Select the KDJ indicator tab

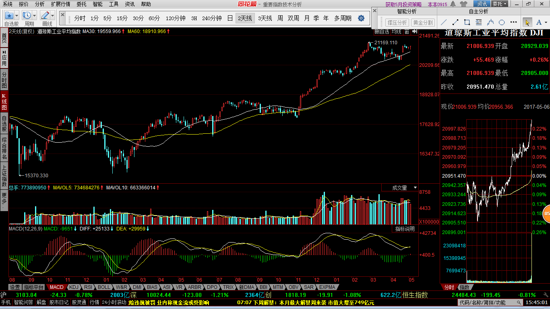coord(73,287)
